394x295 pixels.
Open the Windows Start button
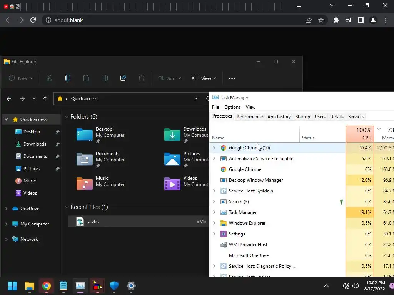point(12,286)
